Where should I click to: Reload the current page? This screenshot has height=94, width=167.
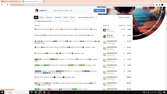click(8, 5)
